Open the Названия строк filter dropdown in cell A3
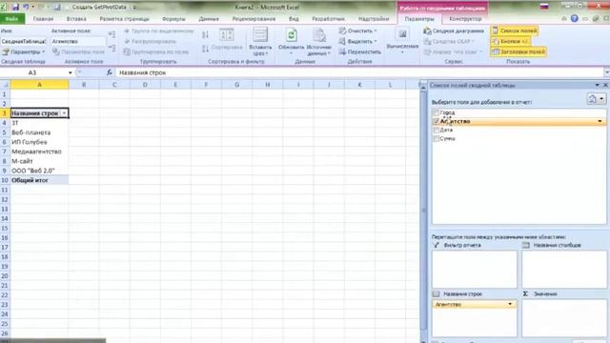 click(64, 113)
